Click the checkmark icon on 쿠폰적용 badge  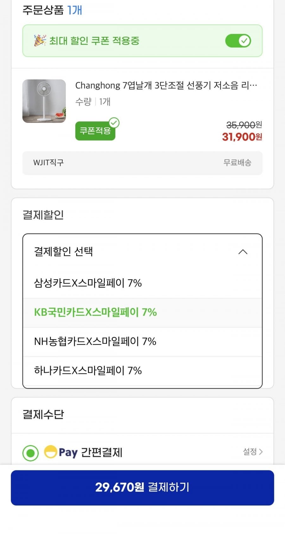[114, 123]
